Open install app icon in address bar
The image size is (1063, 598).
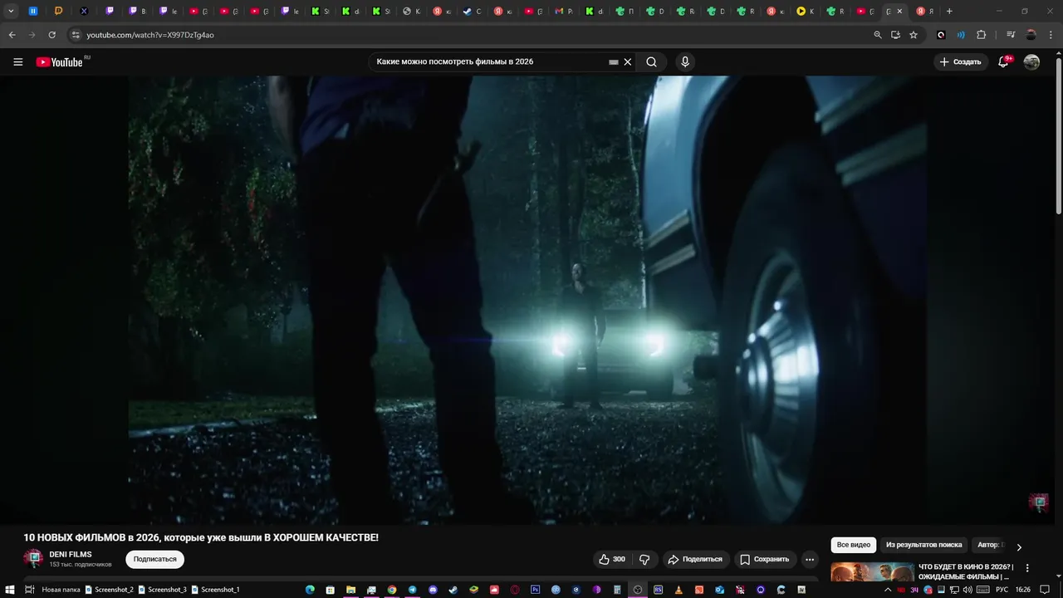click(895, 35)
